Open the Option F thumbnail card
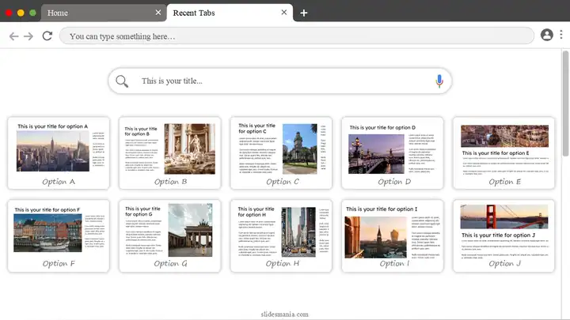570x320 pixels. click(59, 235)
